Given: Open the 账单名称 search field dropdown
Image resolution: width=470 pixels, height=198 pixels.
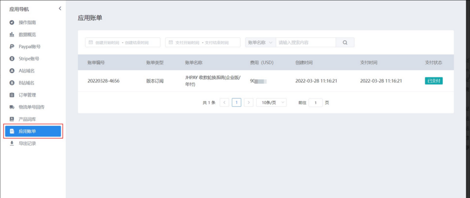Looking at the screenshot, I should click(x=260, y=43).
